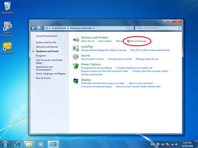Open the Devices and Printers heading
198x148 pixels.
click(x=94, y=37)
